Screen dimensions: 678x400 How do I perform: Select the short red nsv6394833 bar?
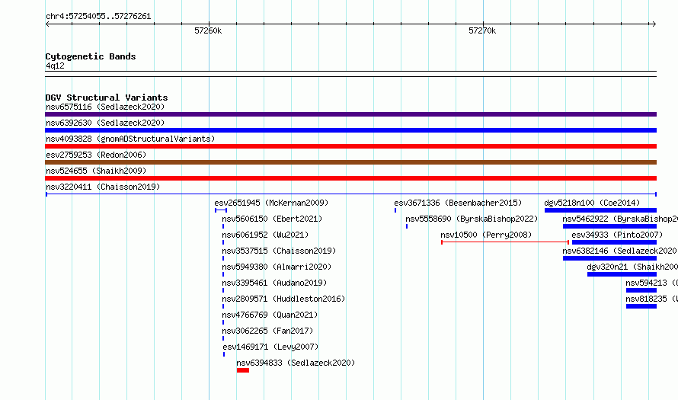point(243,370)
